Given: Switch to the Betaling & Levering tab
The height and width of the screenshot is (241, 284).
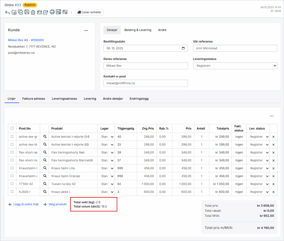Looking at the screenshot, I should tap(138, 30).
